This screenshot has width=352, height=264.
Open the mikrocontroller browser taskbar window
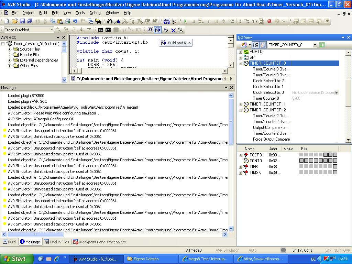pyautogui.click(x=261, y=259)
